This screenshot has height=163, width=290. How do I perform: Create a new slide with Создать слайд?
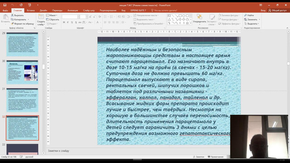[x=41, y=20]
